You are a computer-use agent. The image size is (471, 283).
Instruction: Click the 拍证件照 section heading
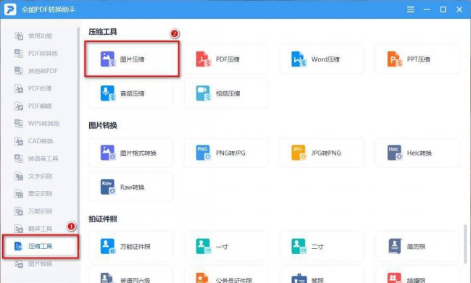[x=103, y=219]
